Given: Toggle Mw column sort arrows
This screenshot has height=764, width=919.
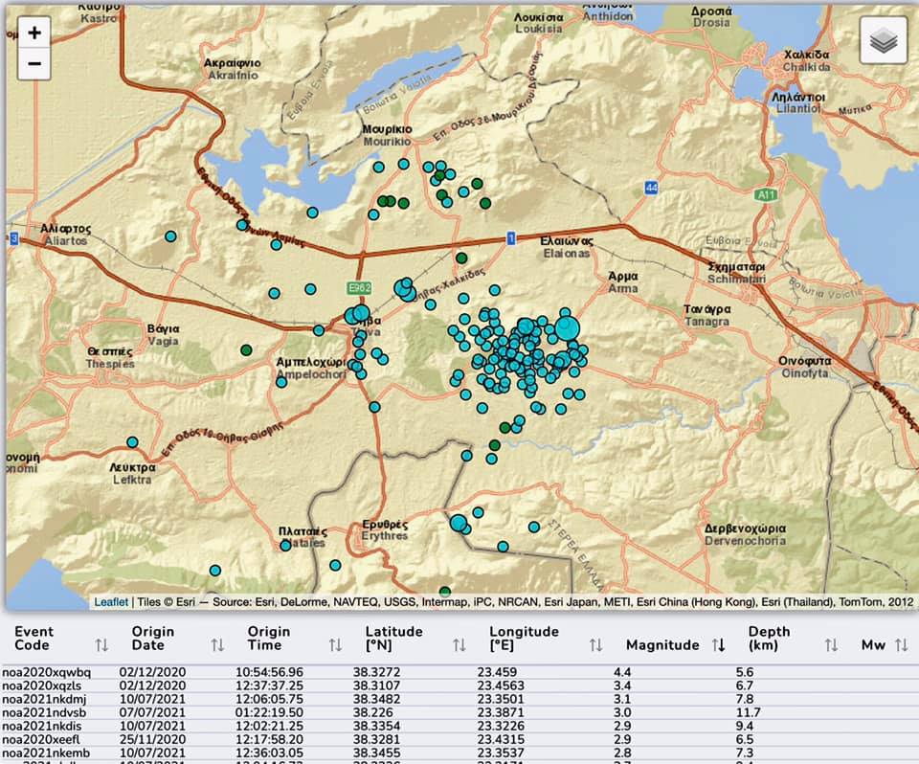Looking at the screenshot, I should [x=901, y=645].
